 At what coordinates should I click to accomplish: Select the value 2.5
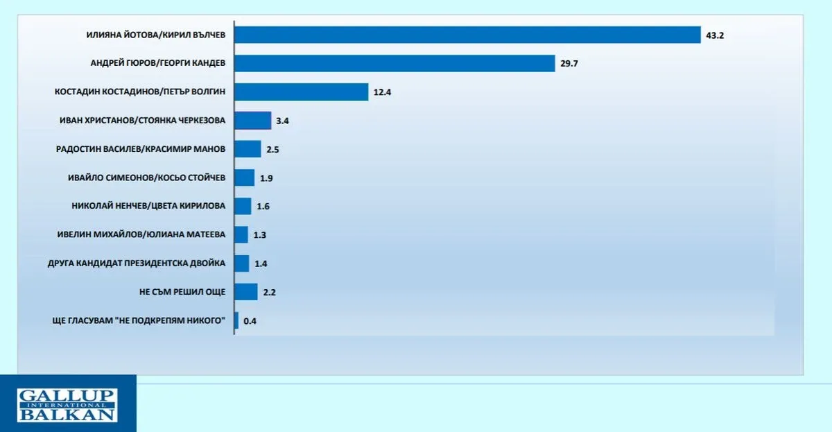[272, 149]
